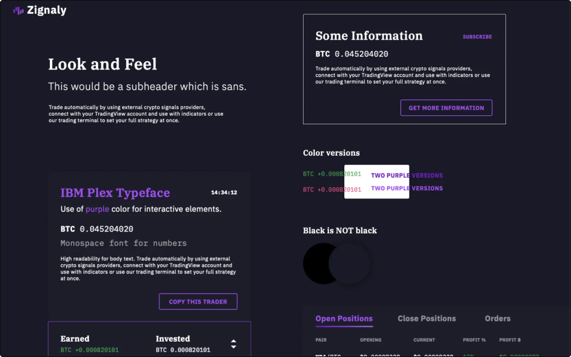Click the down arrow beside Invested
Screen dimensions: 571x357
[233, 347]
